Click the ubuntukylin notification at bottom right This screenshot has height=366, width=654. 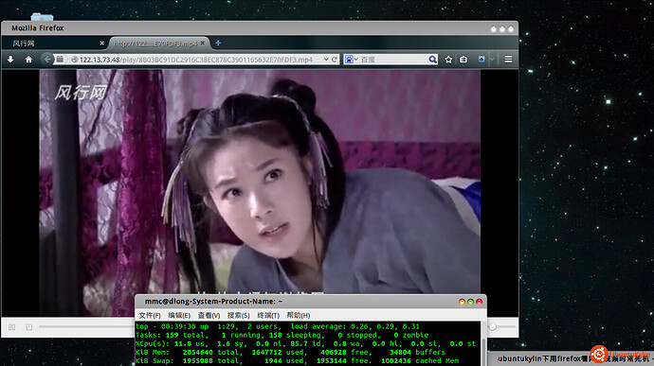coord(571,358)
